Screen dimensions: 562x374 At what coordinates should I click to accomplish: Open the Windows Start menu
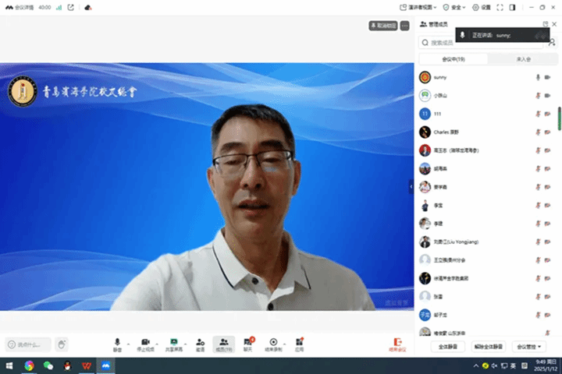(x=9, y=365)
